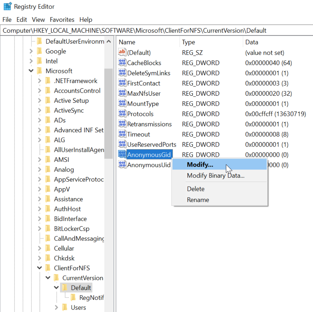
Task: Expand the Users subkey
Action: [x=56, y=308]
